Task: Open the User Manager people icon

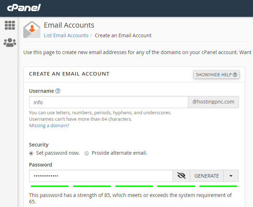Action: 10,43
